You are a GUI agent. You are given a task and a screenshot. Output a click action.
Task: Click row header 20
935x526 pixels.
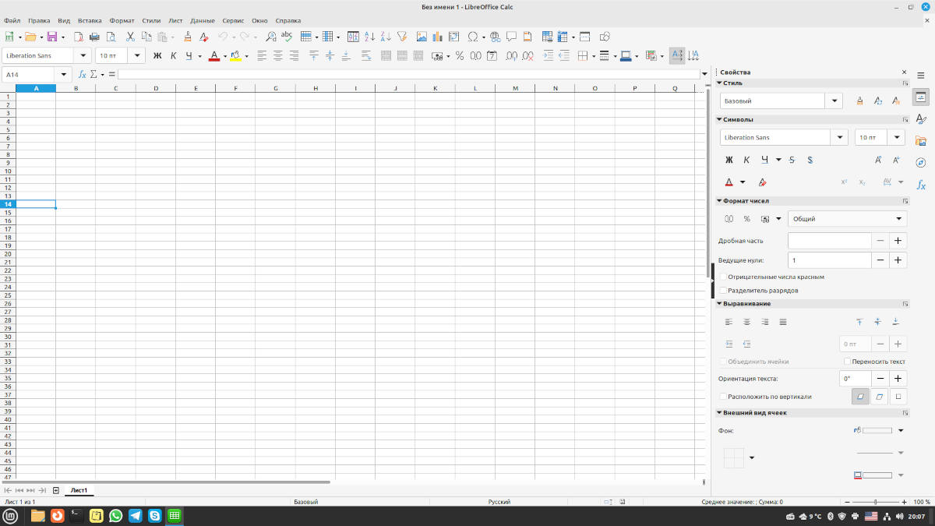tap(8, 254)
